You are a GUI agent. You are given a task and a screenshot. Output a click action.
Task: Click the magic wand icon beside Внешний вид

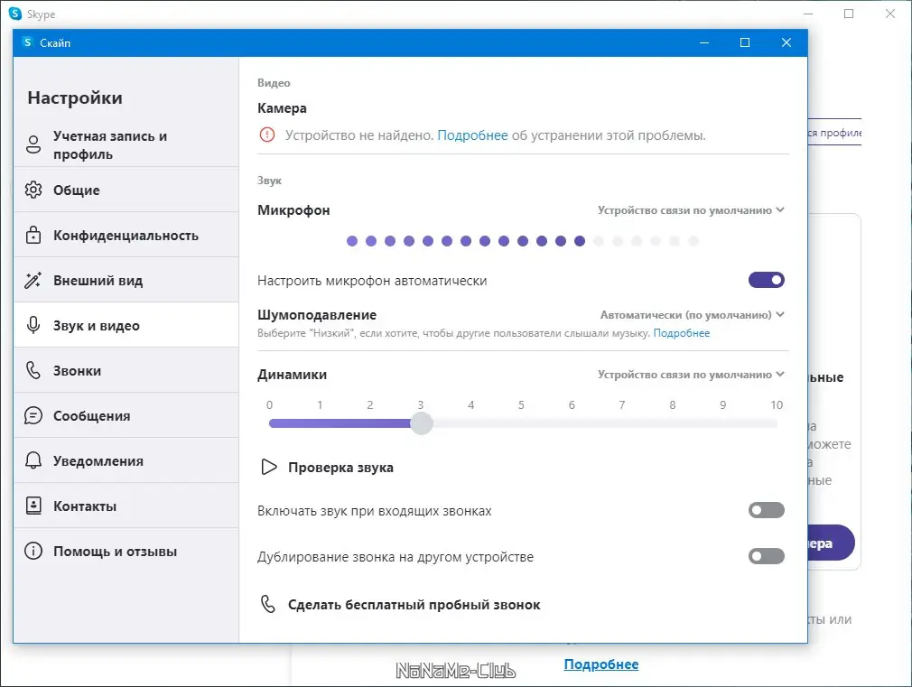click(33, 280)
